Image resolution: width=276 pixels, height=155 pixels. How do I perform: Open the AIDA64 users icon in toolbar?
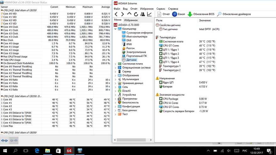click(x=143, y=14)
